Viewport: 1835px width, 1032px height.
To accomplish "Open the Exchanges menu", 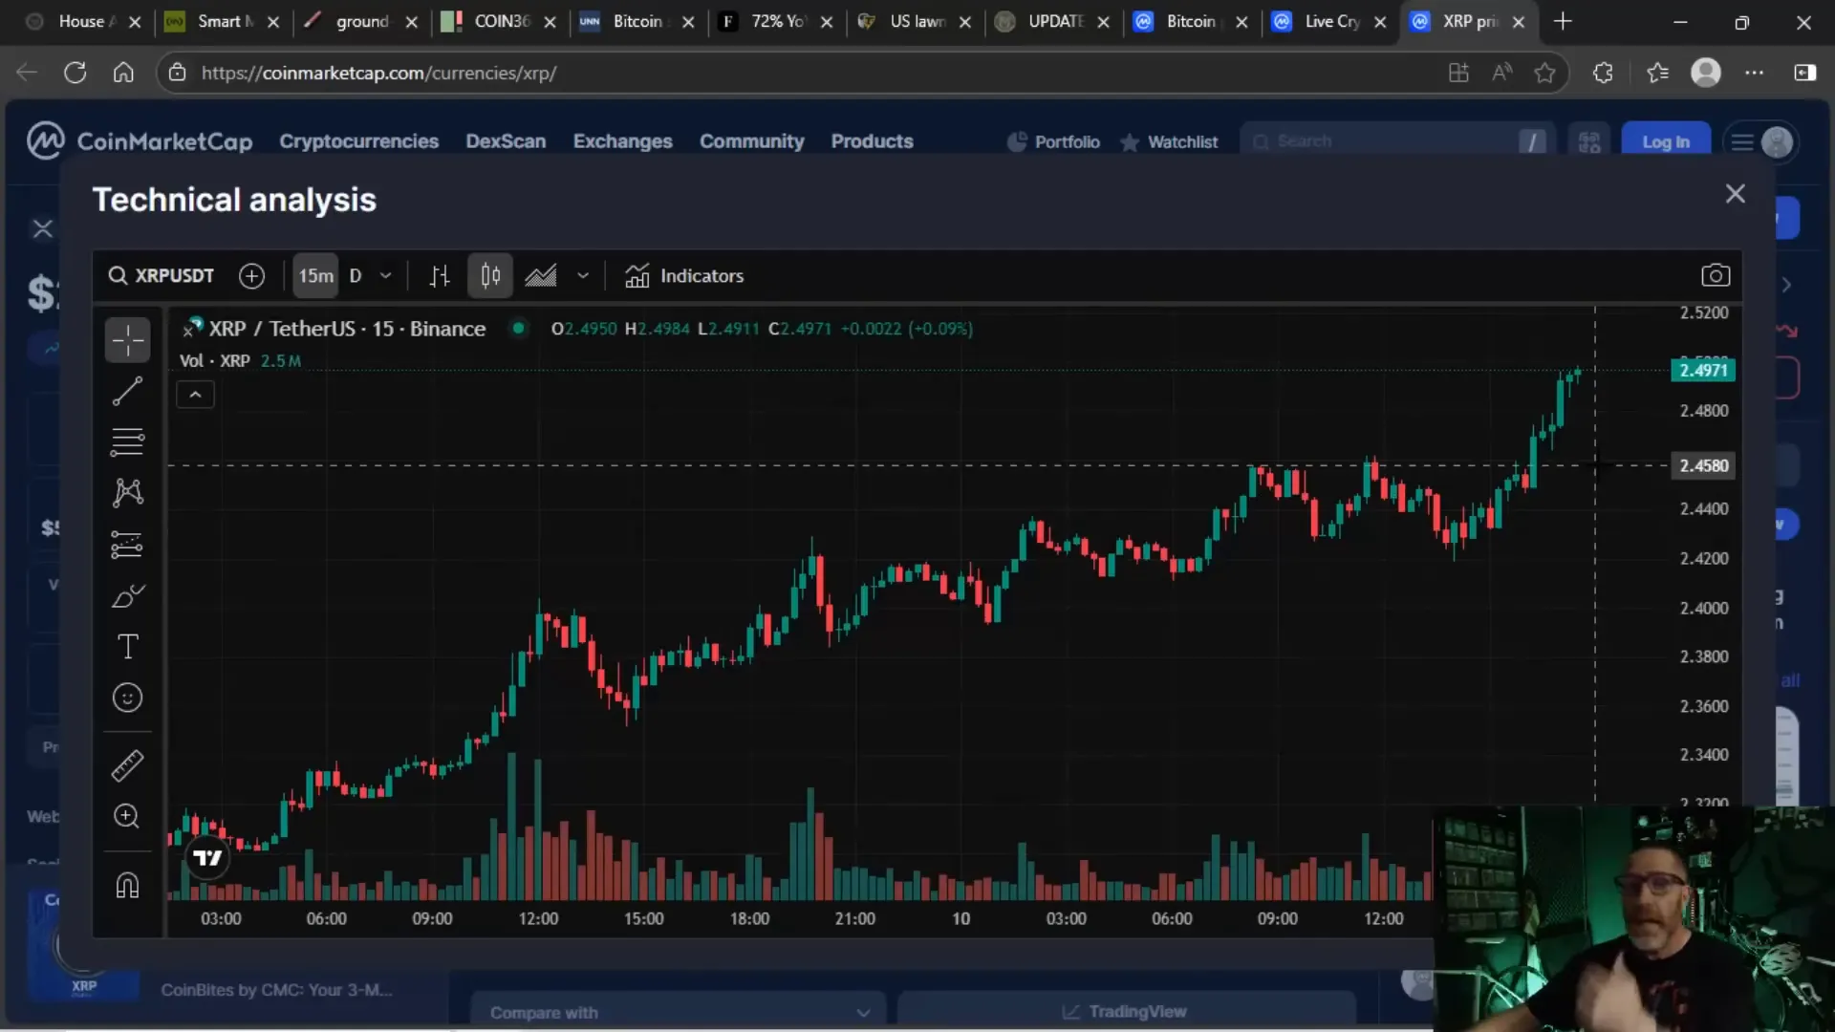I will 623,141.
